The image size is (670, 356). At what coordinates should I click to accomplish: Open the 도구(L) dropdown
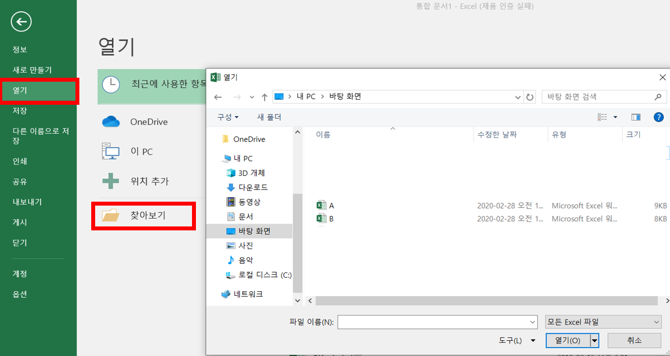click(517, 341)
